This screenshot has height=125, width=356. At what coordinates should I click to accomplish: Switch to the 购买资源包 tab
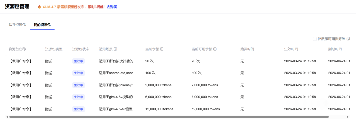[x=17, y=25]
